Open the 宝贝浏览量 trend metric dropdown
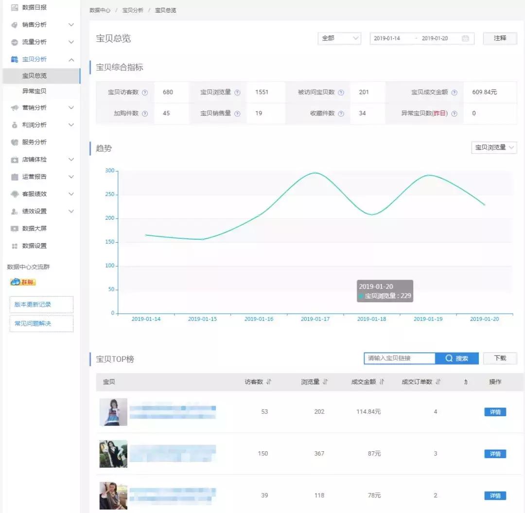The height and width of the screenshot is (513, 525). (494, 148)
